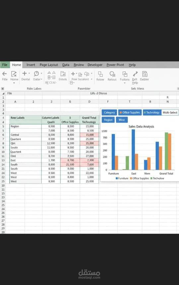This screenshot has height=285, width=179.
Task: Click the Region slicer button
Action: (108, 120)
